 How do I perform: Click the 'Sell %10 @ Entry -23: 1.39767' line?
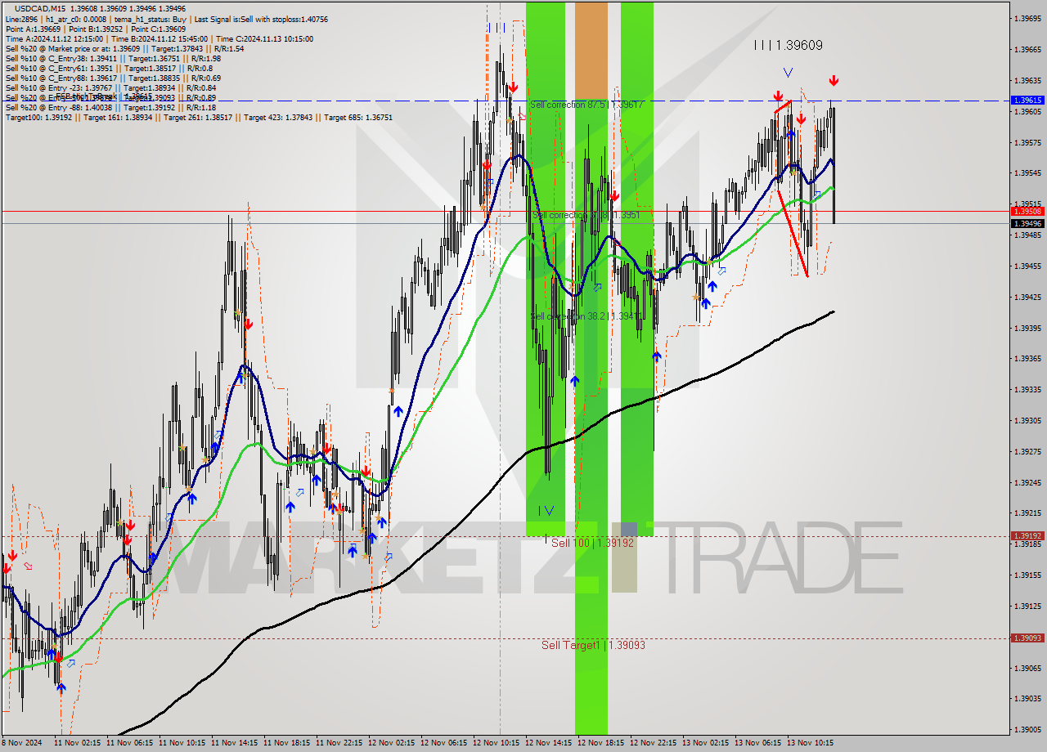110,87
